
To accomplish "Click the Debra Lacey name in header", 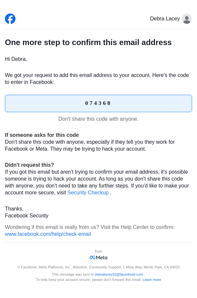I will [x=164, y=19].
